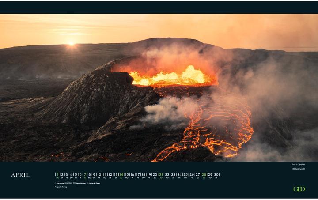Screen dimensions: 318x200
Task: Select date 22 in the calendar strip
Action: (167, 174)
